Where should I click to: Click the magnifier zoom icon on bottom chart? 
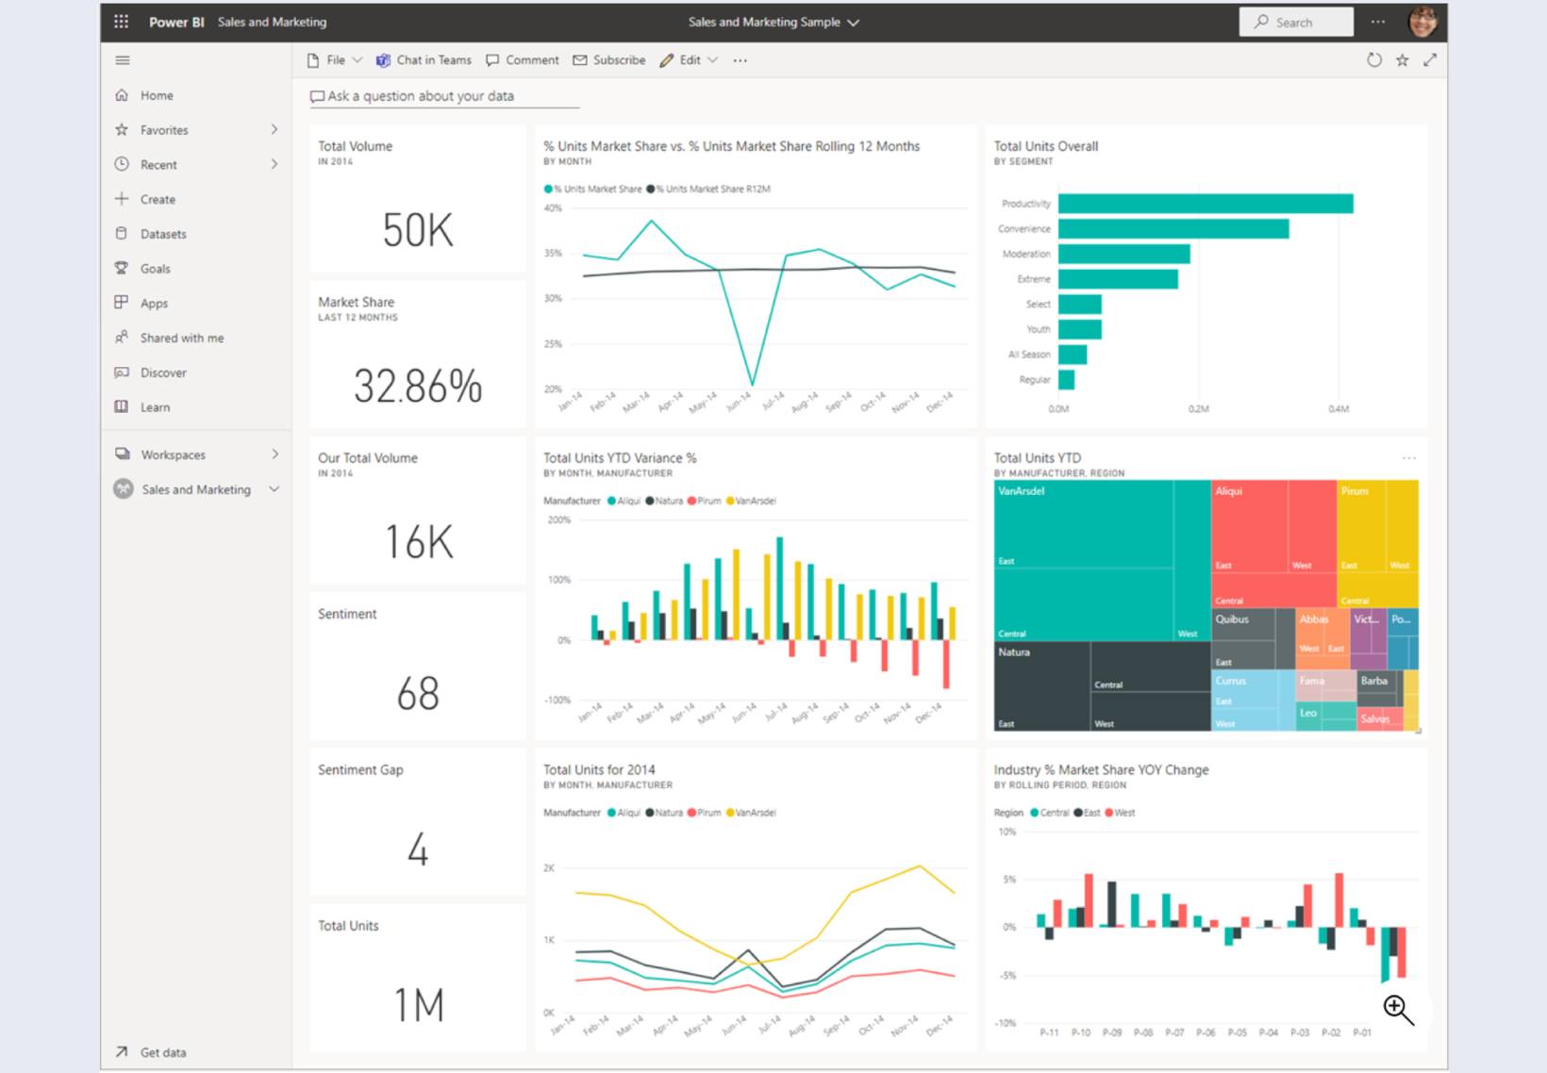point(1399,1010)
